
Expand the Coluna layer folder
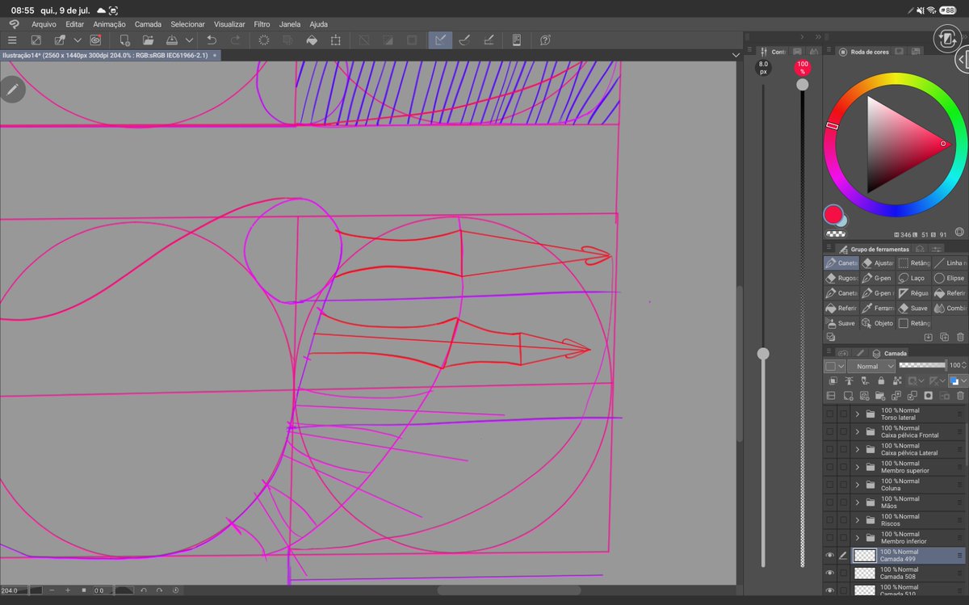(x=858, y=485)
